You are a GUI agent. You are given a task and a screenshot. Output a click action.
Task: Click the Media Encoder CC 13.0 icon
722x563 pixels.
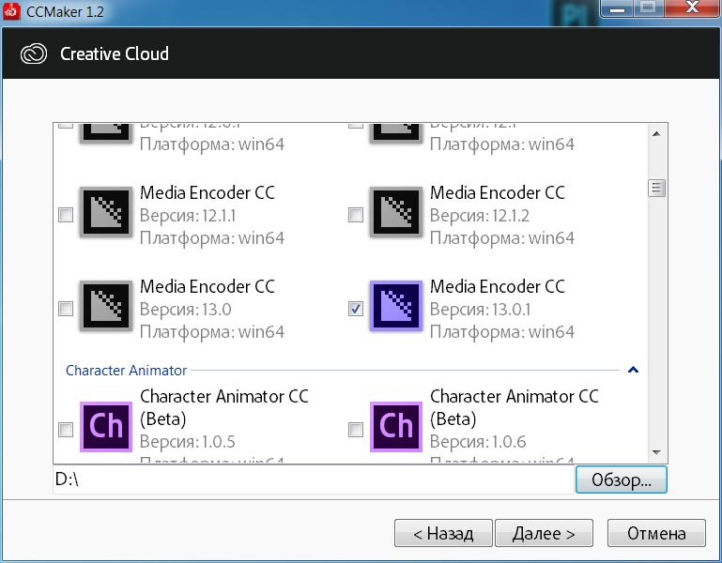click(106, 306)
